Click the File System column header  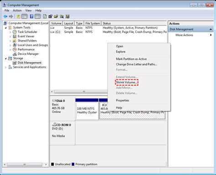(x=93, y=23)
